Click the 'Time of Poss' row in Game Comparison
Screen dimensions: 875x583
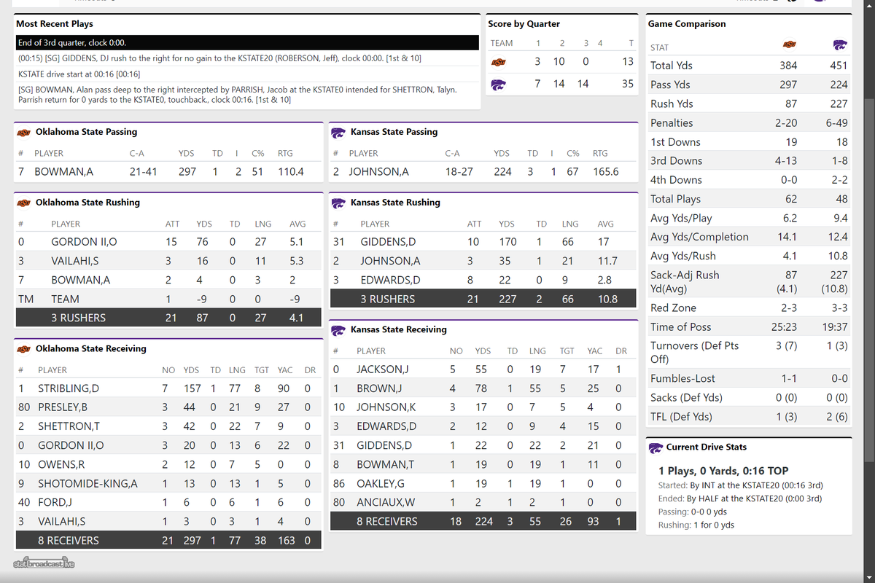pyautogui.click(x=750, y=327)
